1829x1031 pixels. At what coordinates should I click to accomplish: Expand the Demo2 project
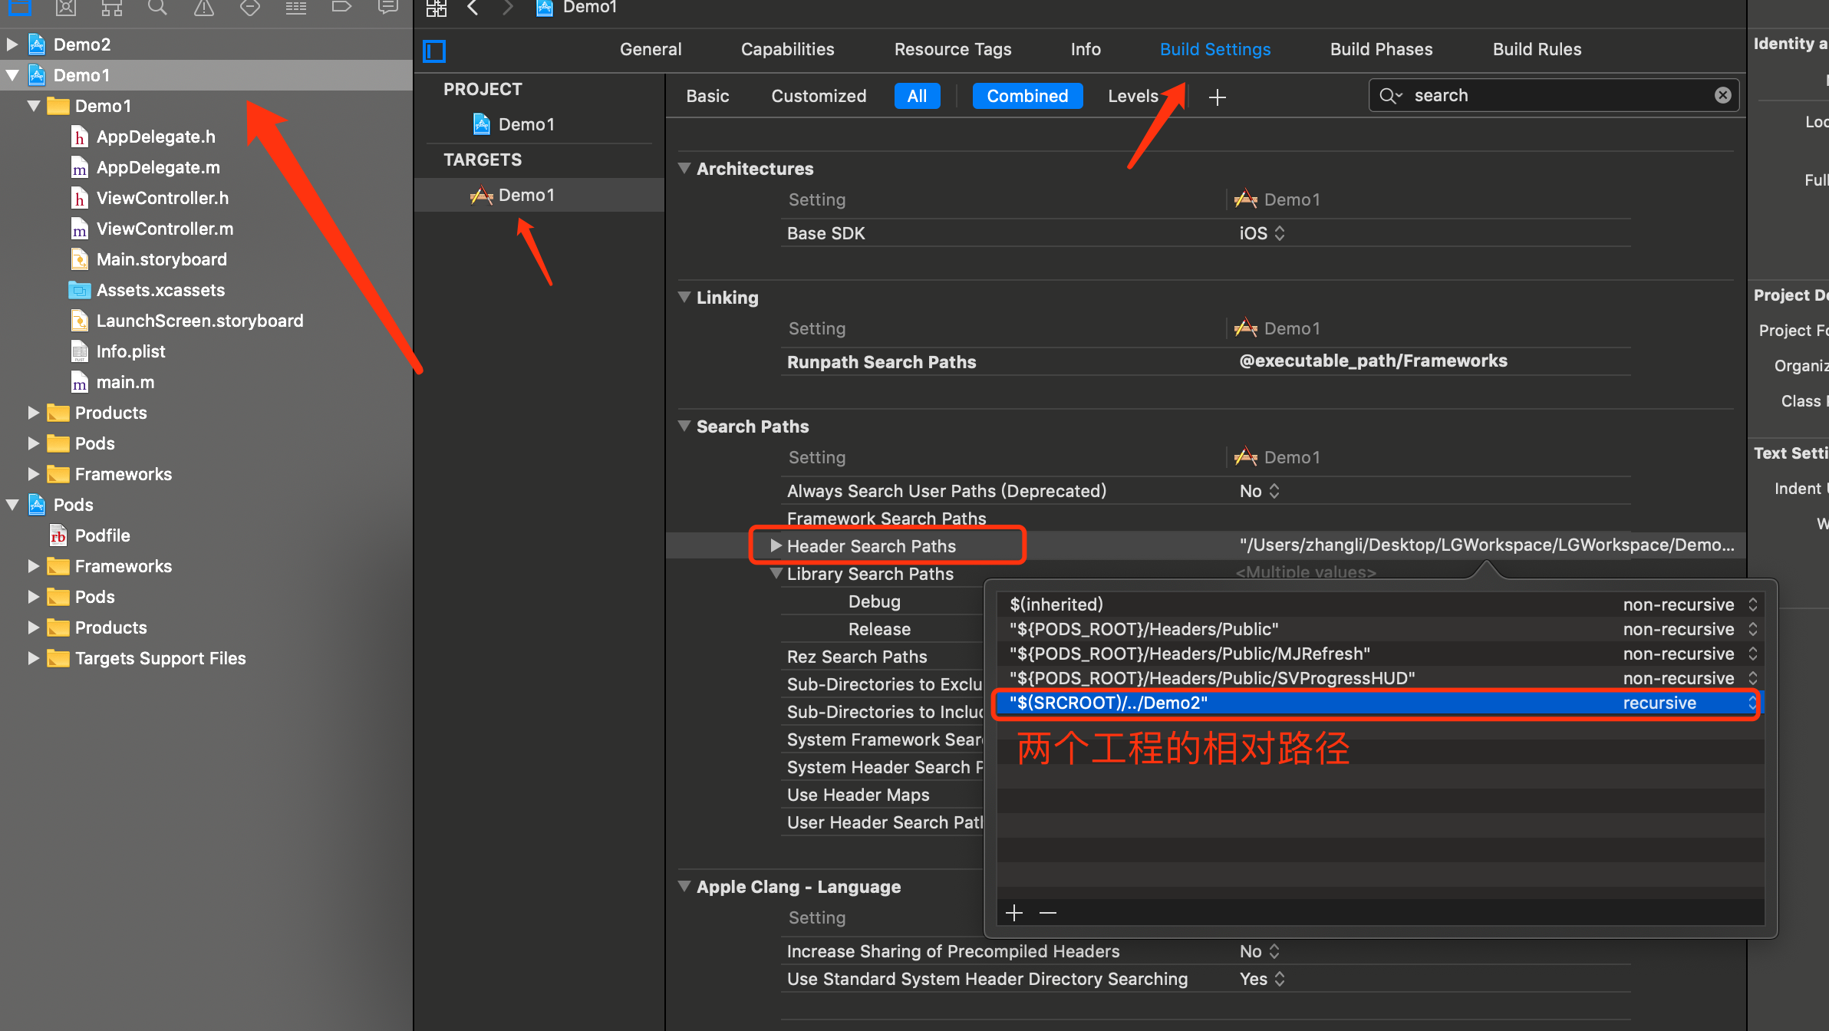[12, 44]
